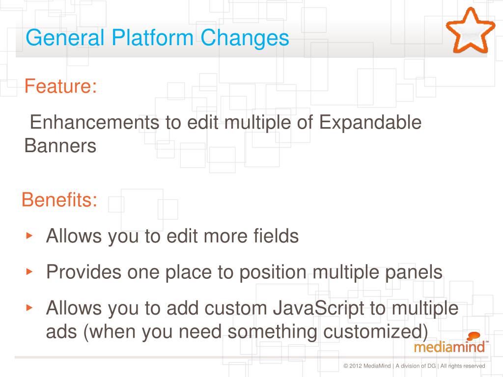Click the gray title banner bar
Image resolution: width=503 pixels, height=377 pixels.
tap(251, 38)
